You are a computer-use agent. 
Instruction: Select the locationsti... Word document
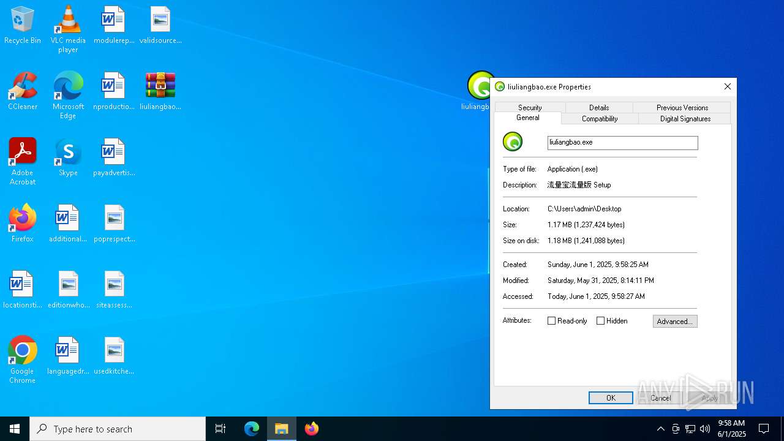(x=23, y=290)
